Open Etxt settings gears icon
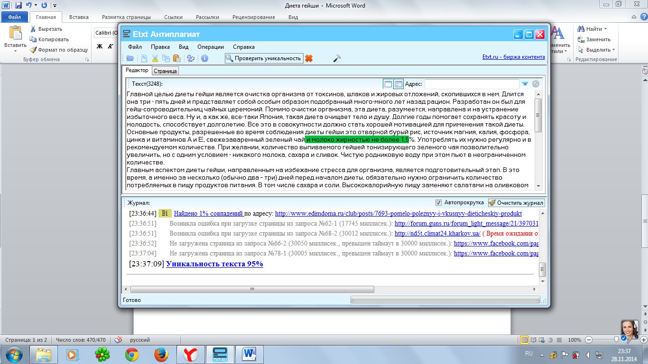 click(190, 58)
